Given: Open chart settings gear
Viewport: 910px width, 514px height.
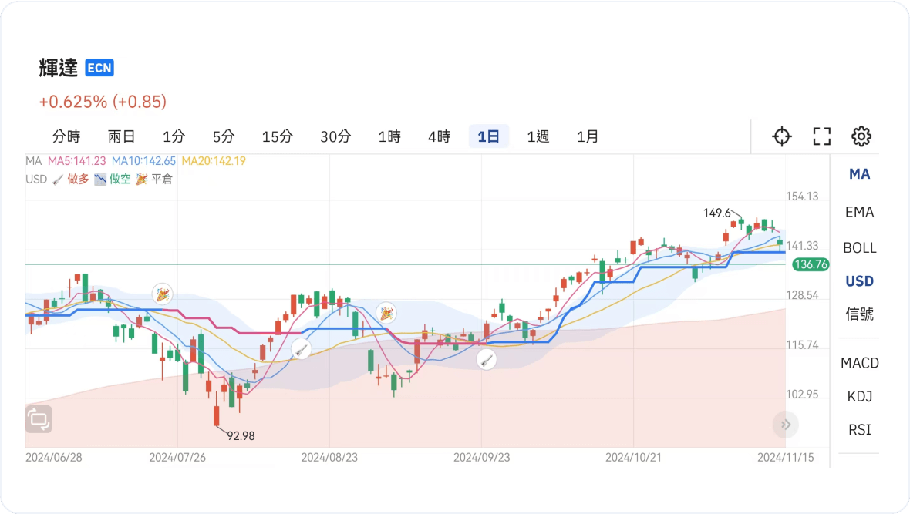Looking at the screenshot, I should pos(861,136).
